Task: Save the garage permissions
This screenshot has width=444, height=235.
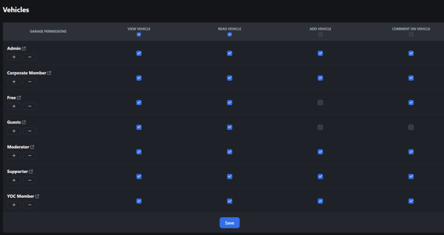Action: point(230,223)
